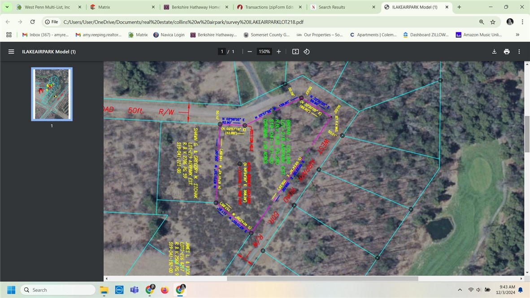Click the horizontal scrollbar under the PDF
The image size is (530, 298).
322,279
